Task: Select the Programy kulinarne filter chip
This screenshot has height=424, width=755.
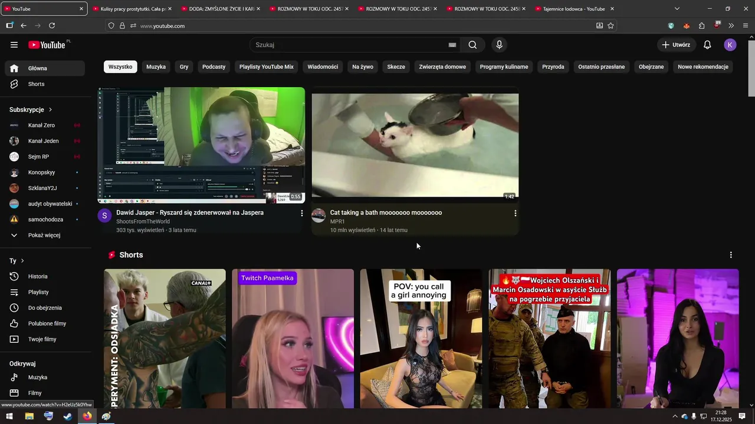Action: [x=504, y=67]
